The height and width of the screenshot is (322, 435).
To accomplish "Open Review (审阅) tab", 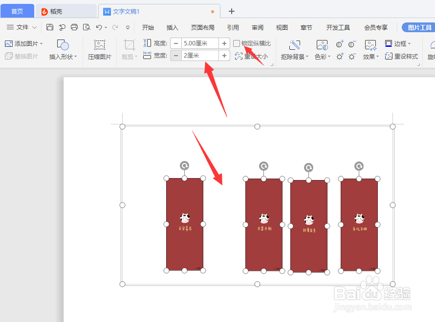I will (258, 27).
